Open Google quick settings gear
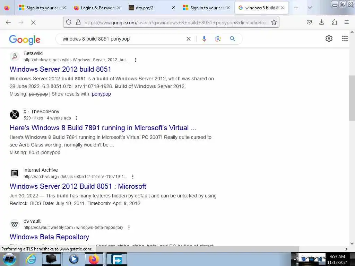The width and height of the screenshot is (355, 266). click(x=329, y=39)
